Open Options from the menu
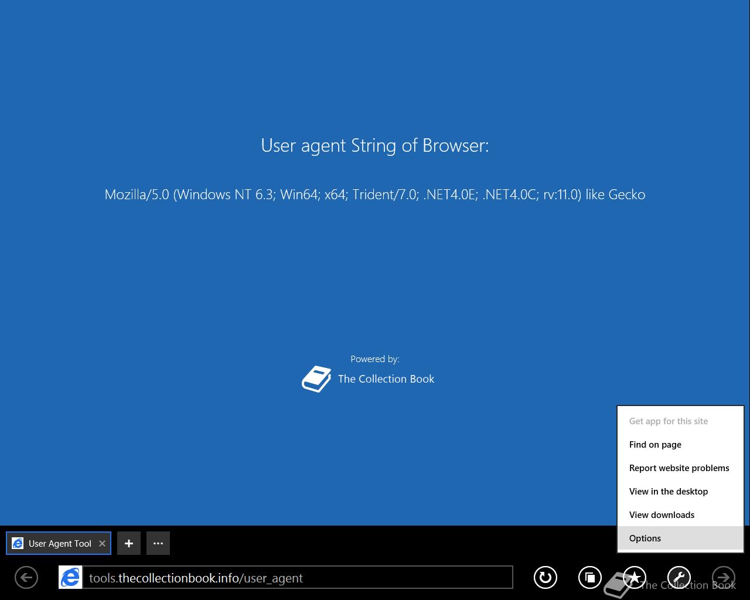The image size is (750, 600). coord(680,538)
